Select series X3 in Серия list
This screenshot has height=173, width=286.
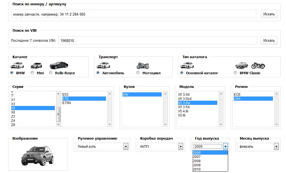point(33,104)
